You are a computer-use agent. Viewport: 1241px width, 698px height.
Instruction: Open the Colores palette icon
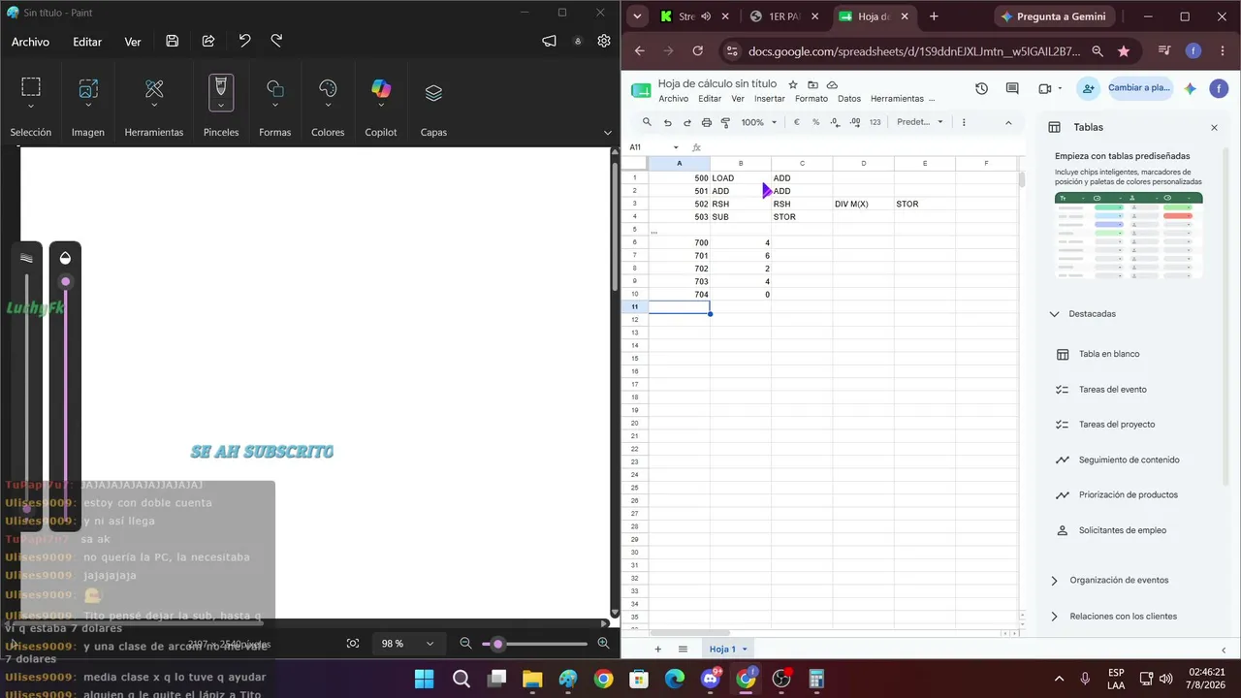pos(328,88)
